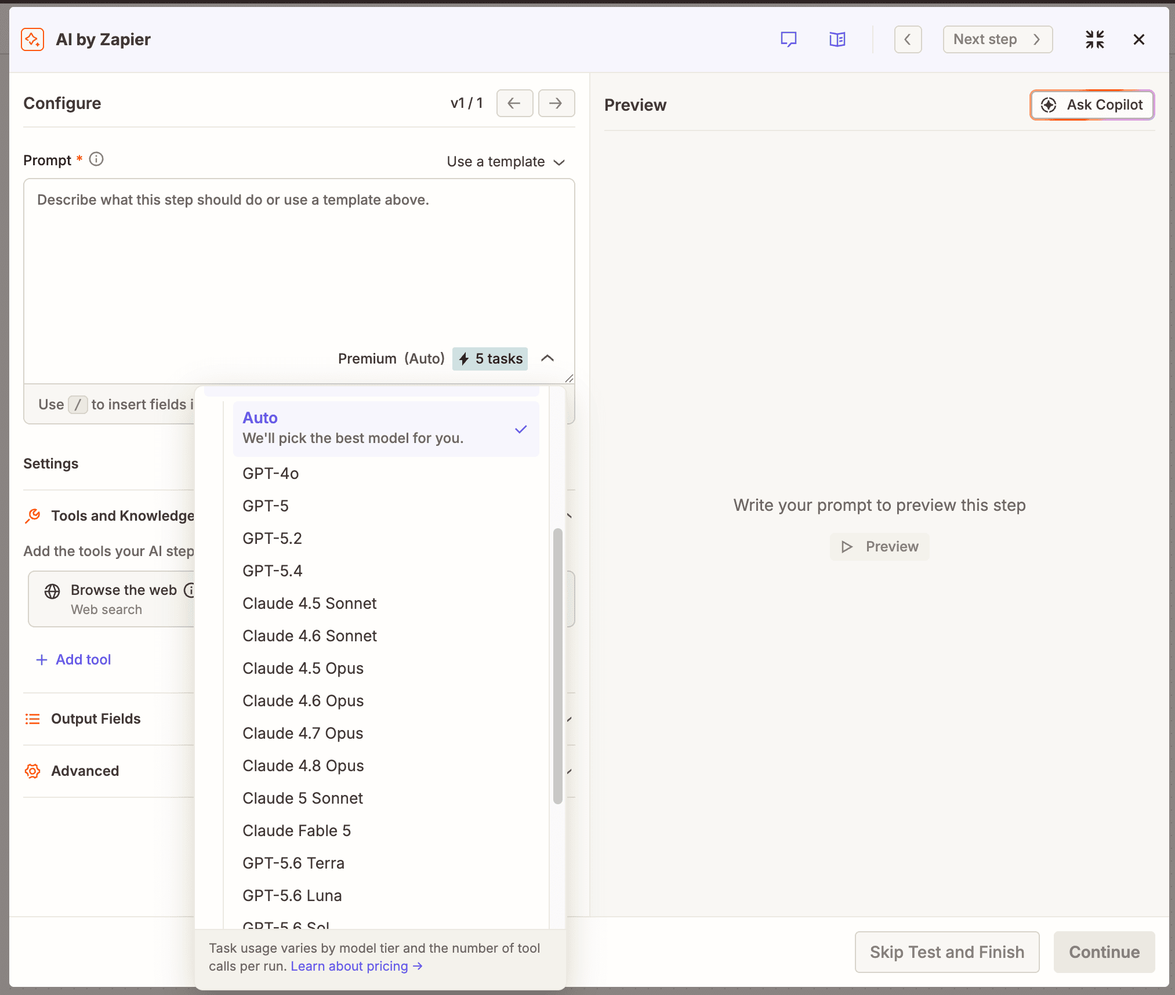Screen dimensions: 1175x995
Task: Close the AI by Zapier panel
Action: click(1138, 39)
